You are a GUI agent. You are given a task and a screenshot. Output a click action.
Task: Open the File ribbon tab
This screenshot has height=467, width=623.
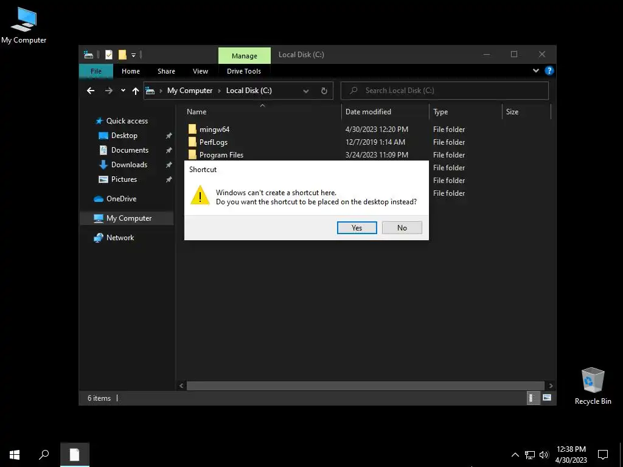click(x=96, y=71)
